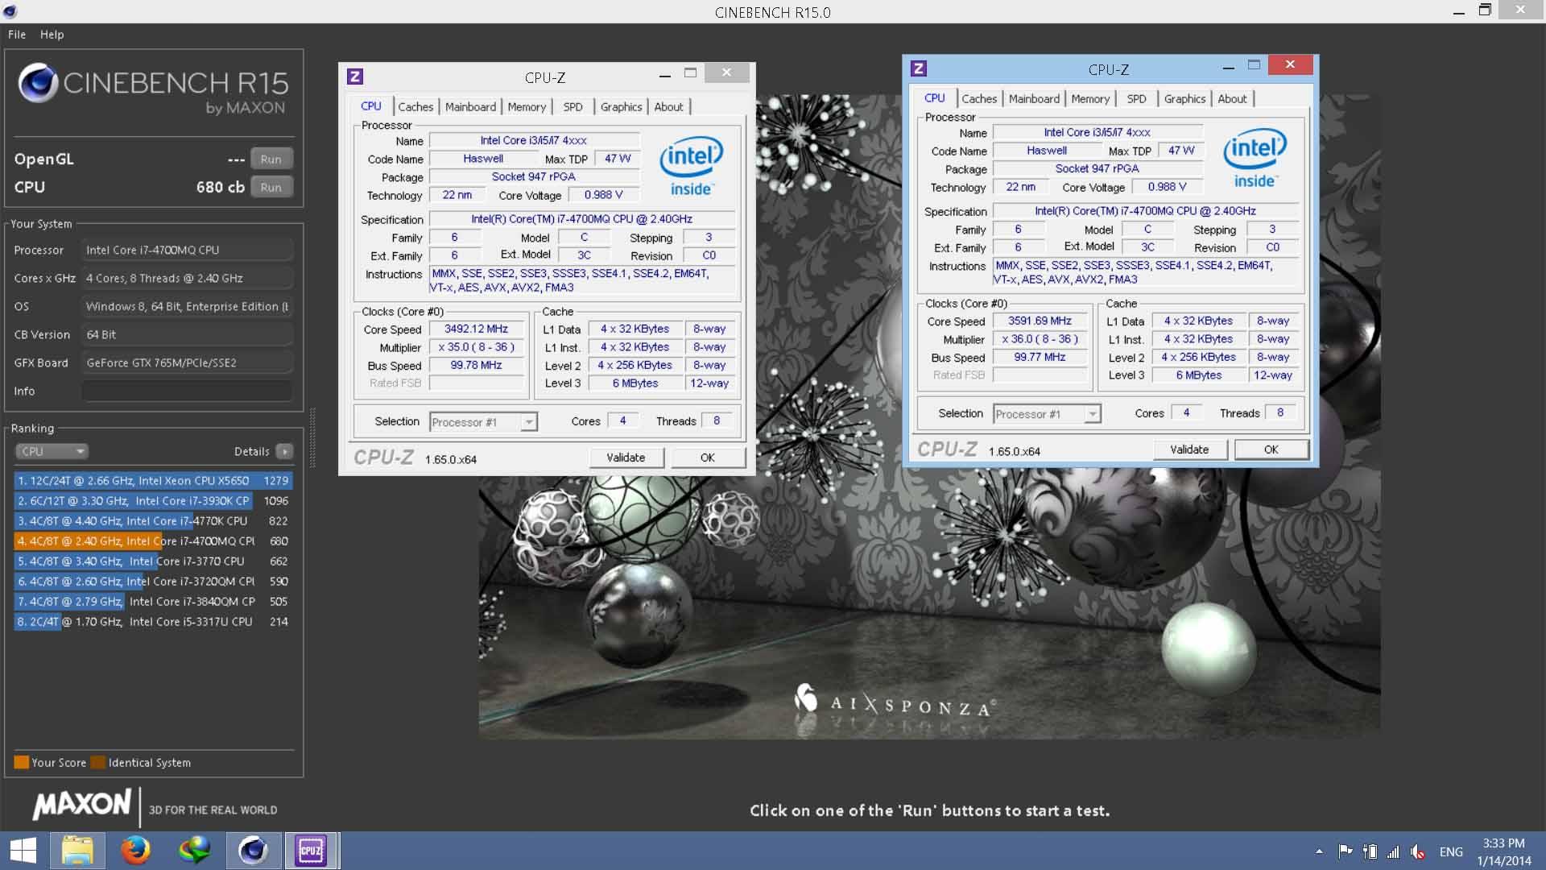This screenshot has width=1546, height=870.
Task: Click the Details arrow button in Ranking
Action: tap(284, 451)
